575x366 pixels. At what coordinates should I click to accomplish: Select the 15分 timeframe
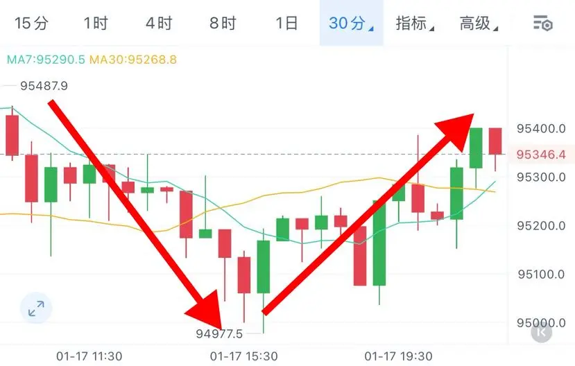(31, 23)
